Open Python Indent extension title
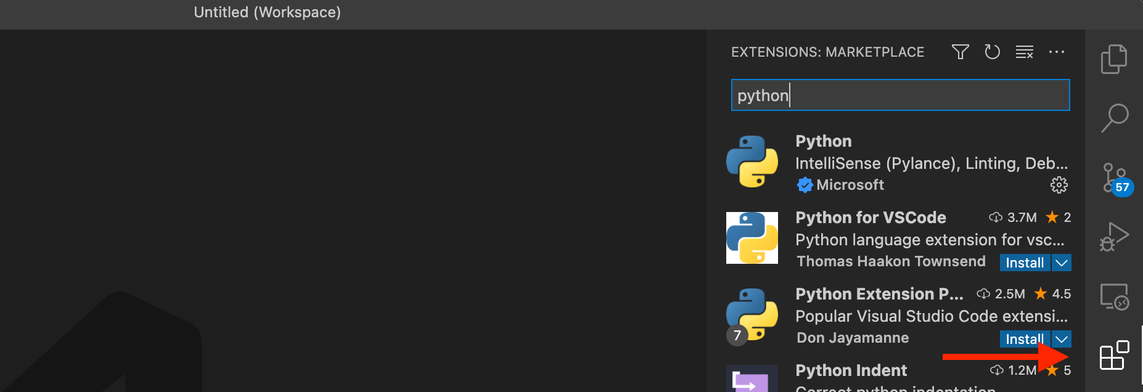Viewport: 1143px width, 392px height. (851, 370)
